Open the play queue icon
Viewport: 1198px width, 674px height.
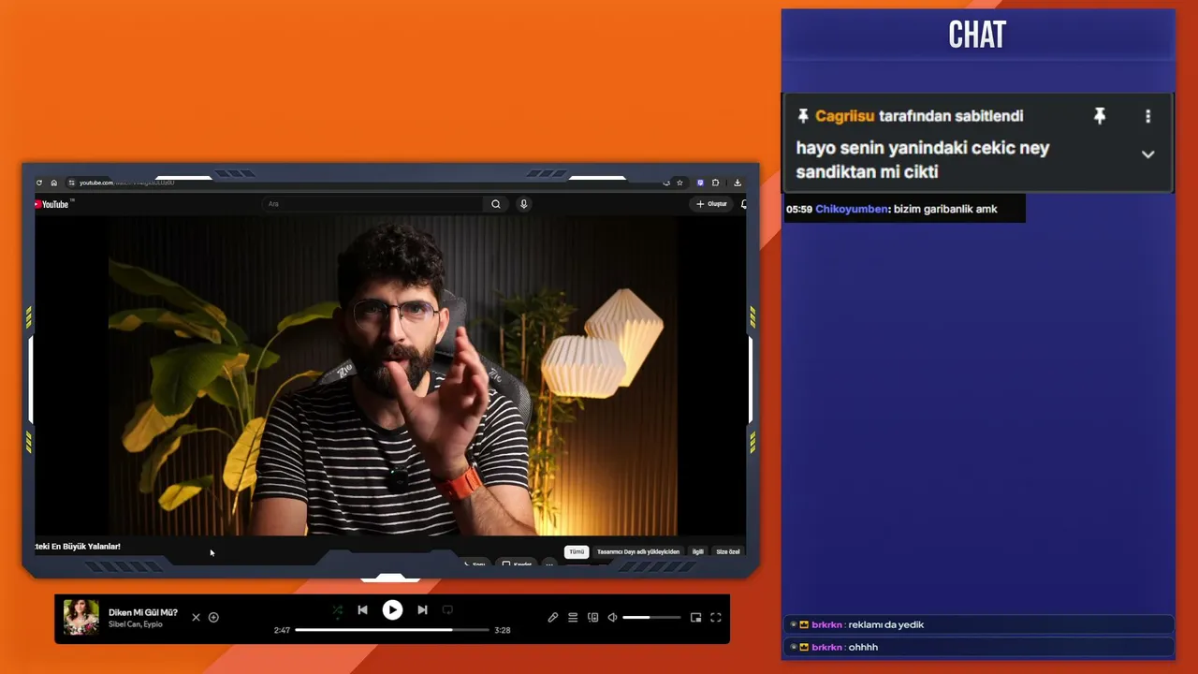573,618
